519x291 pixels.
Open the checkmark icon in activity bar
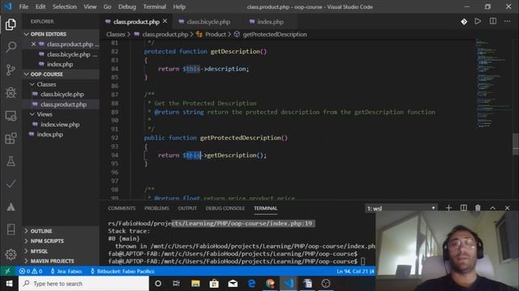pyautogui.click(x=11, y=183)
